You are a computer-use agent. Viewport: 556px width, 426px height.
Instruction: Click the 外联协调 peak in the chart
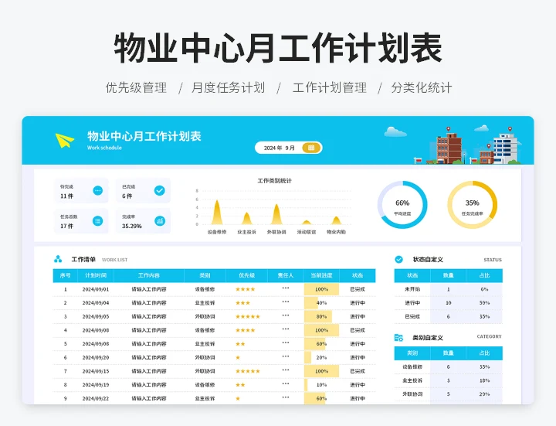276,214
